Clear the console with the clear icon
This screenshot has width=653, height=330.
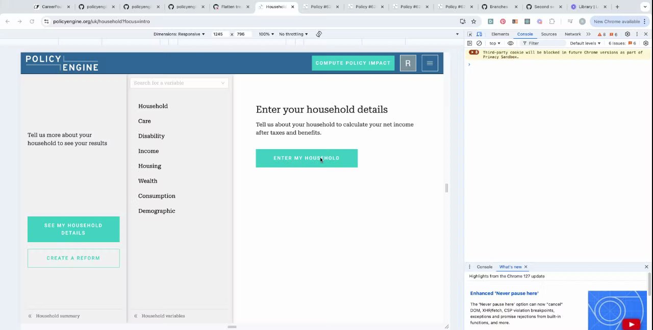point(479,43)
